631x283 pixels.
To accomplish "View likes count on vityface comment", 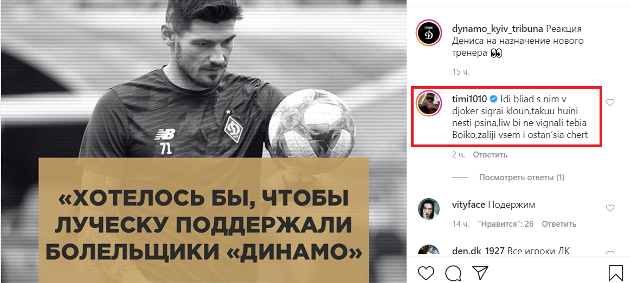I will click(505, 224).
